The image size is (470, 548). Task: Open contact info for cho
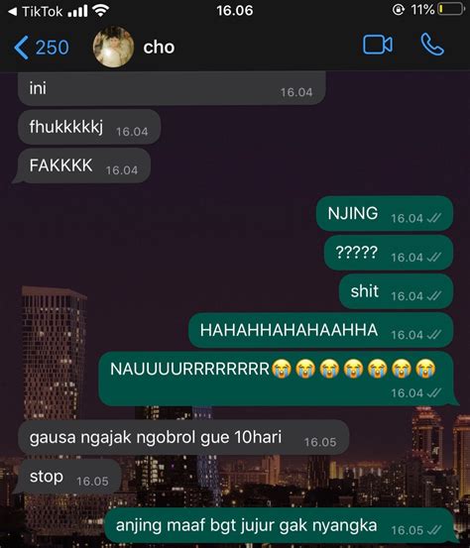[x=159, y=47]
